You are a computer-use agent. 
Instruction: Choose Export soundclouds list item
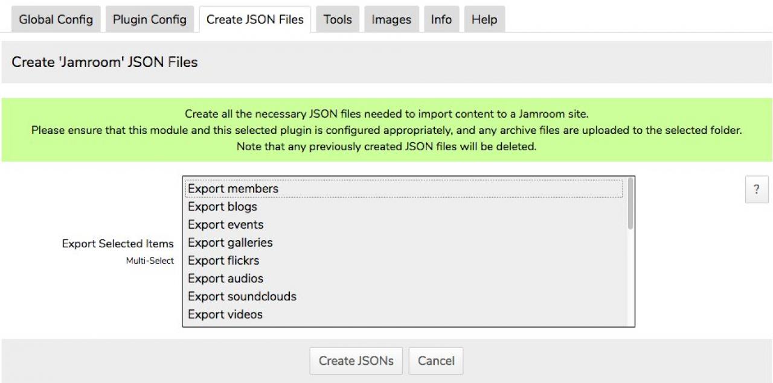click(x=242, y=297)
